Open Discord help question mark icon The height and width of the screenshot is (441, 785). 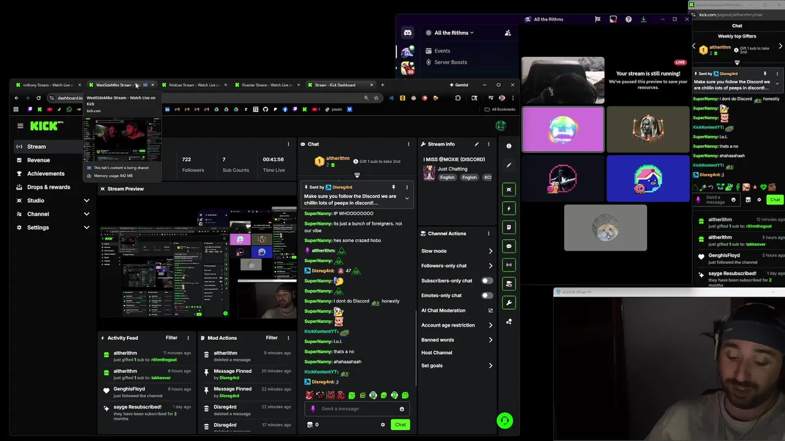(629, 19)
